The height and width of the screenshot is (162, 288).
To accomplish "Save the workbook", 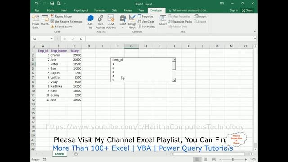I will point(52,3).
